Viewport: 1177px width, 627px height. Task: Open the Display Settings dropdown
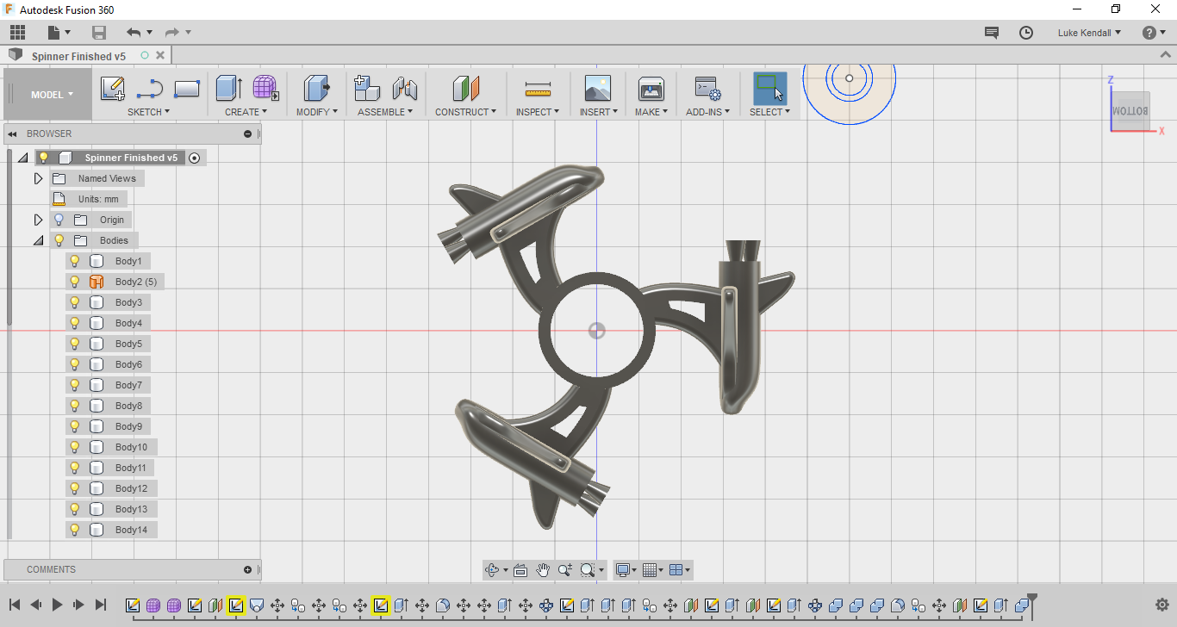pyautogui.click(x=626, y=570)
